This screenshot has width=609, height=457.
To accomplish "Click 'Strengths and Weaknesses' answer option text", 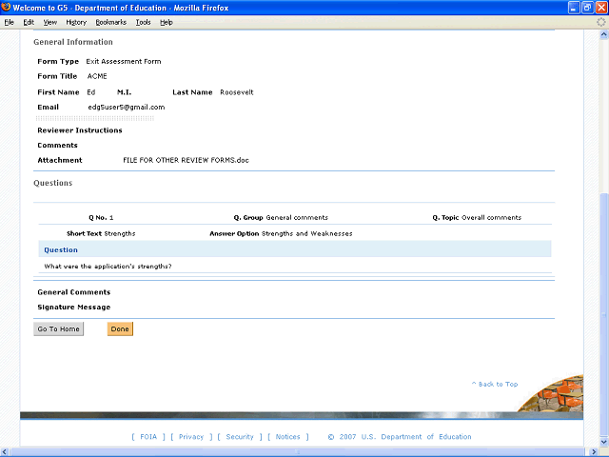I will 306,234.
